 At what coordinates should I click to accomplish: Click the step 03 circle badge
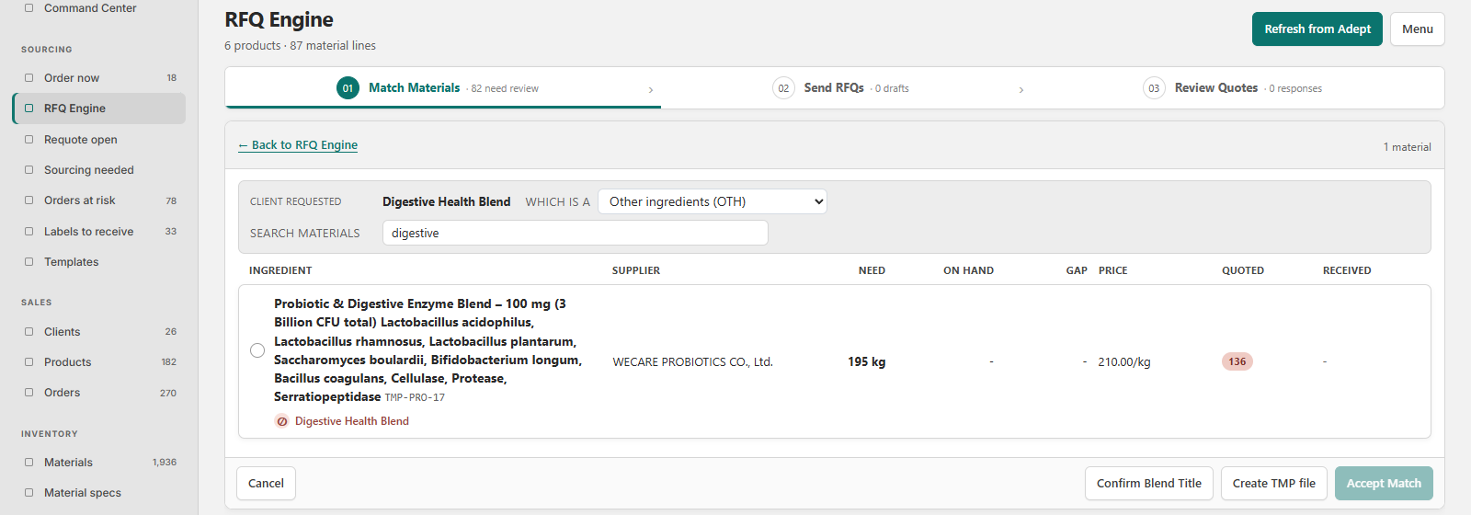[x=1154, y=88]
